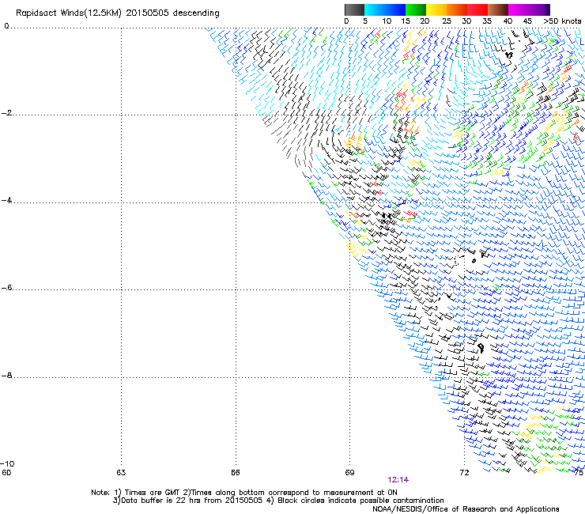This screenshot has width=585, height=514.
Task: Click the NOAA/NESDIS Office of Research credit
Action: tap(466, 509)
